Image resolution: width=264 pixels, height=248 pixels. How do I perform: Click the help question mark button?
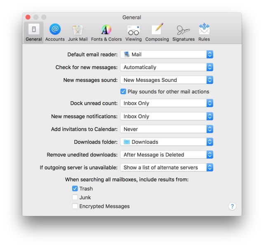pos(232,206)
